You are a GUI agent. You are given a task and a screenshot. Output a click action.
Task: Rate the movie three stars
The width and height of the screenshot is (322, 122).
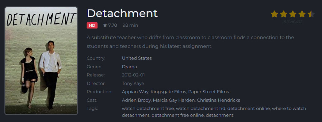click(293, 14)
